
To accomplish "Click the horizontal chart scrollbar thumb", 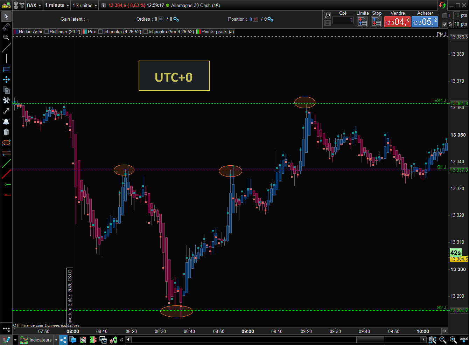I will coord(370,340).
